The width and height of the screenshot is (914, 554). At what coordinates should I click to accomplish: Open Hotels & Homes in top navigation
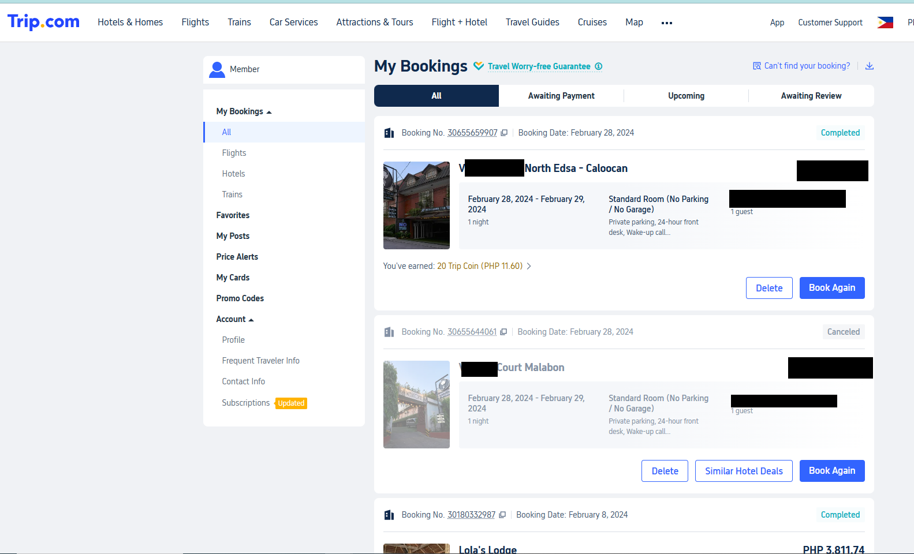tap(130, 22)
